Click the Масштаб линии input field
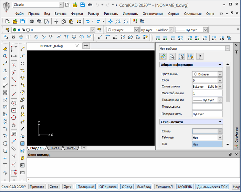241x192 pixels. (x=207, y=93)
